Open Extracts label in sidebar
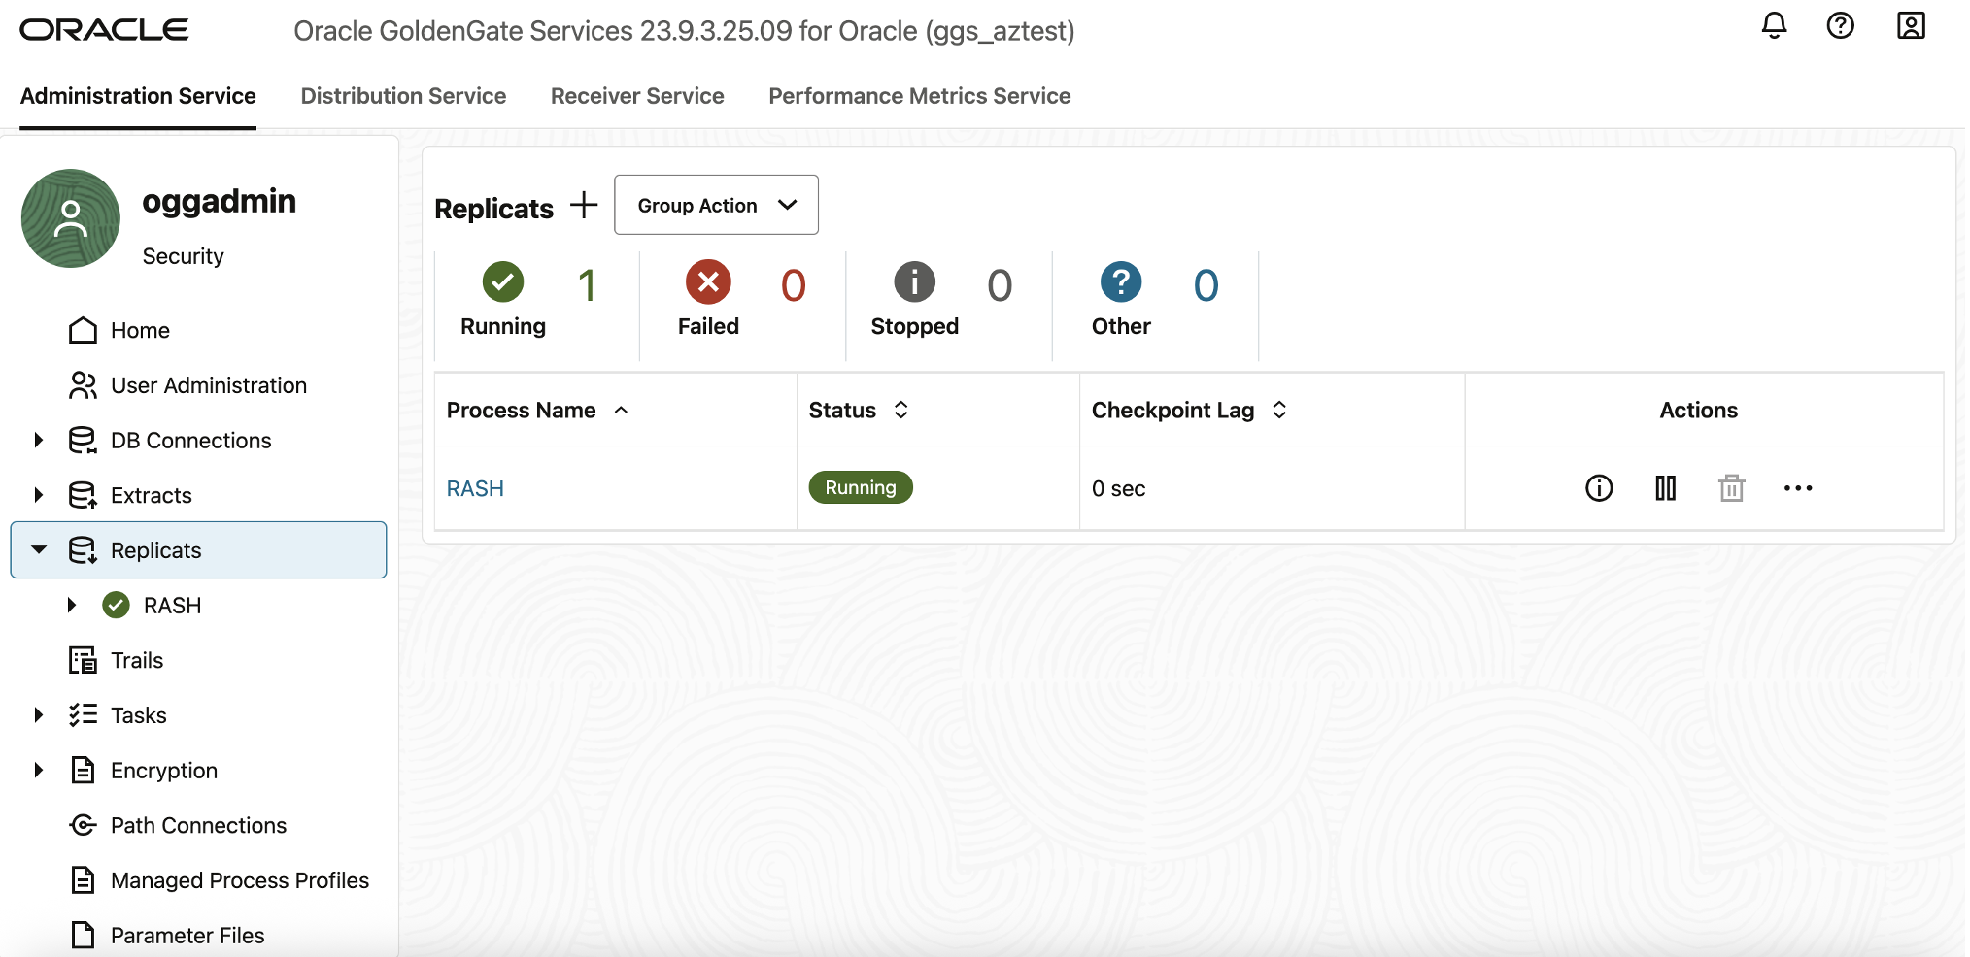The width and height of the screenshot is (1970, 957). tap(152, 496)
